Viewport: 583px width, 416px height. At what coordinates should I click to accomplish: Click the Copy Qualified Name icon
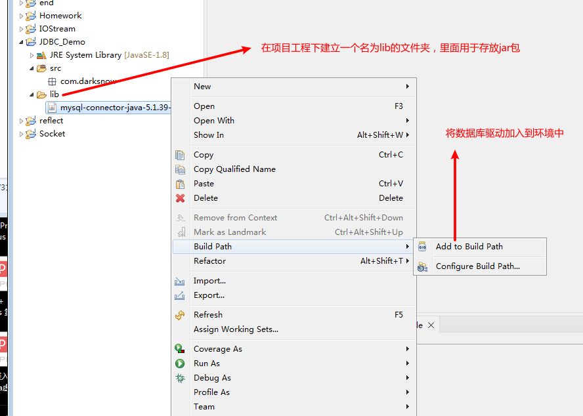click(x=180, y=169)
